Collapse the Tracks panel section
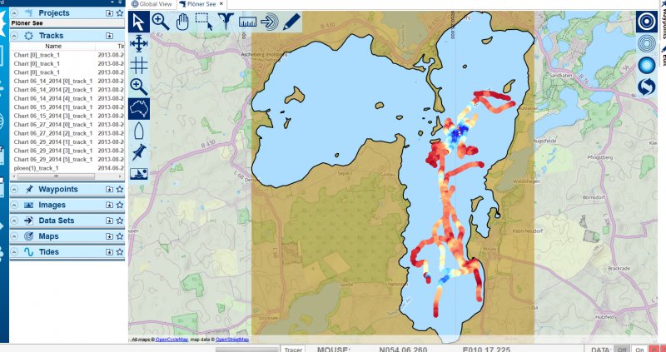The width and height of the screenshot is (666, 352). coord(15,36)
